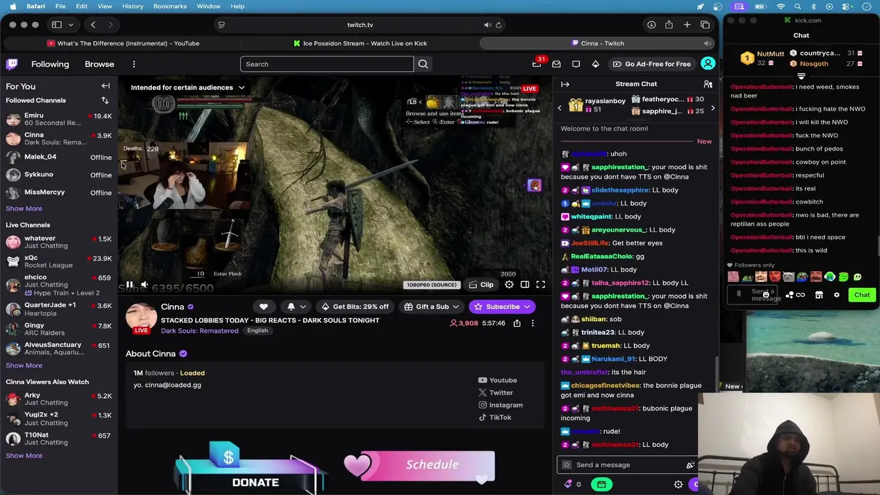Toggle the follow heart for Cinna

(x=263, y=307)
